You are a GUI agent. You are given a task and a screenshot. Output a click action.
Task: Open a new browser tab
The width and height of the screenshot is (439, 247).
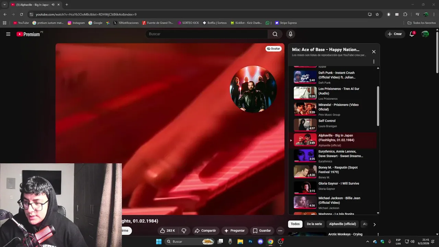pos(67,5)
